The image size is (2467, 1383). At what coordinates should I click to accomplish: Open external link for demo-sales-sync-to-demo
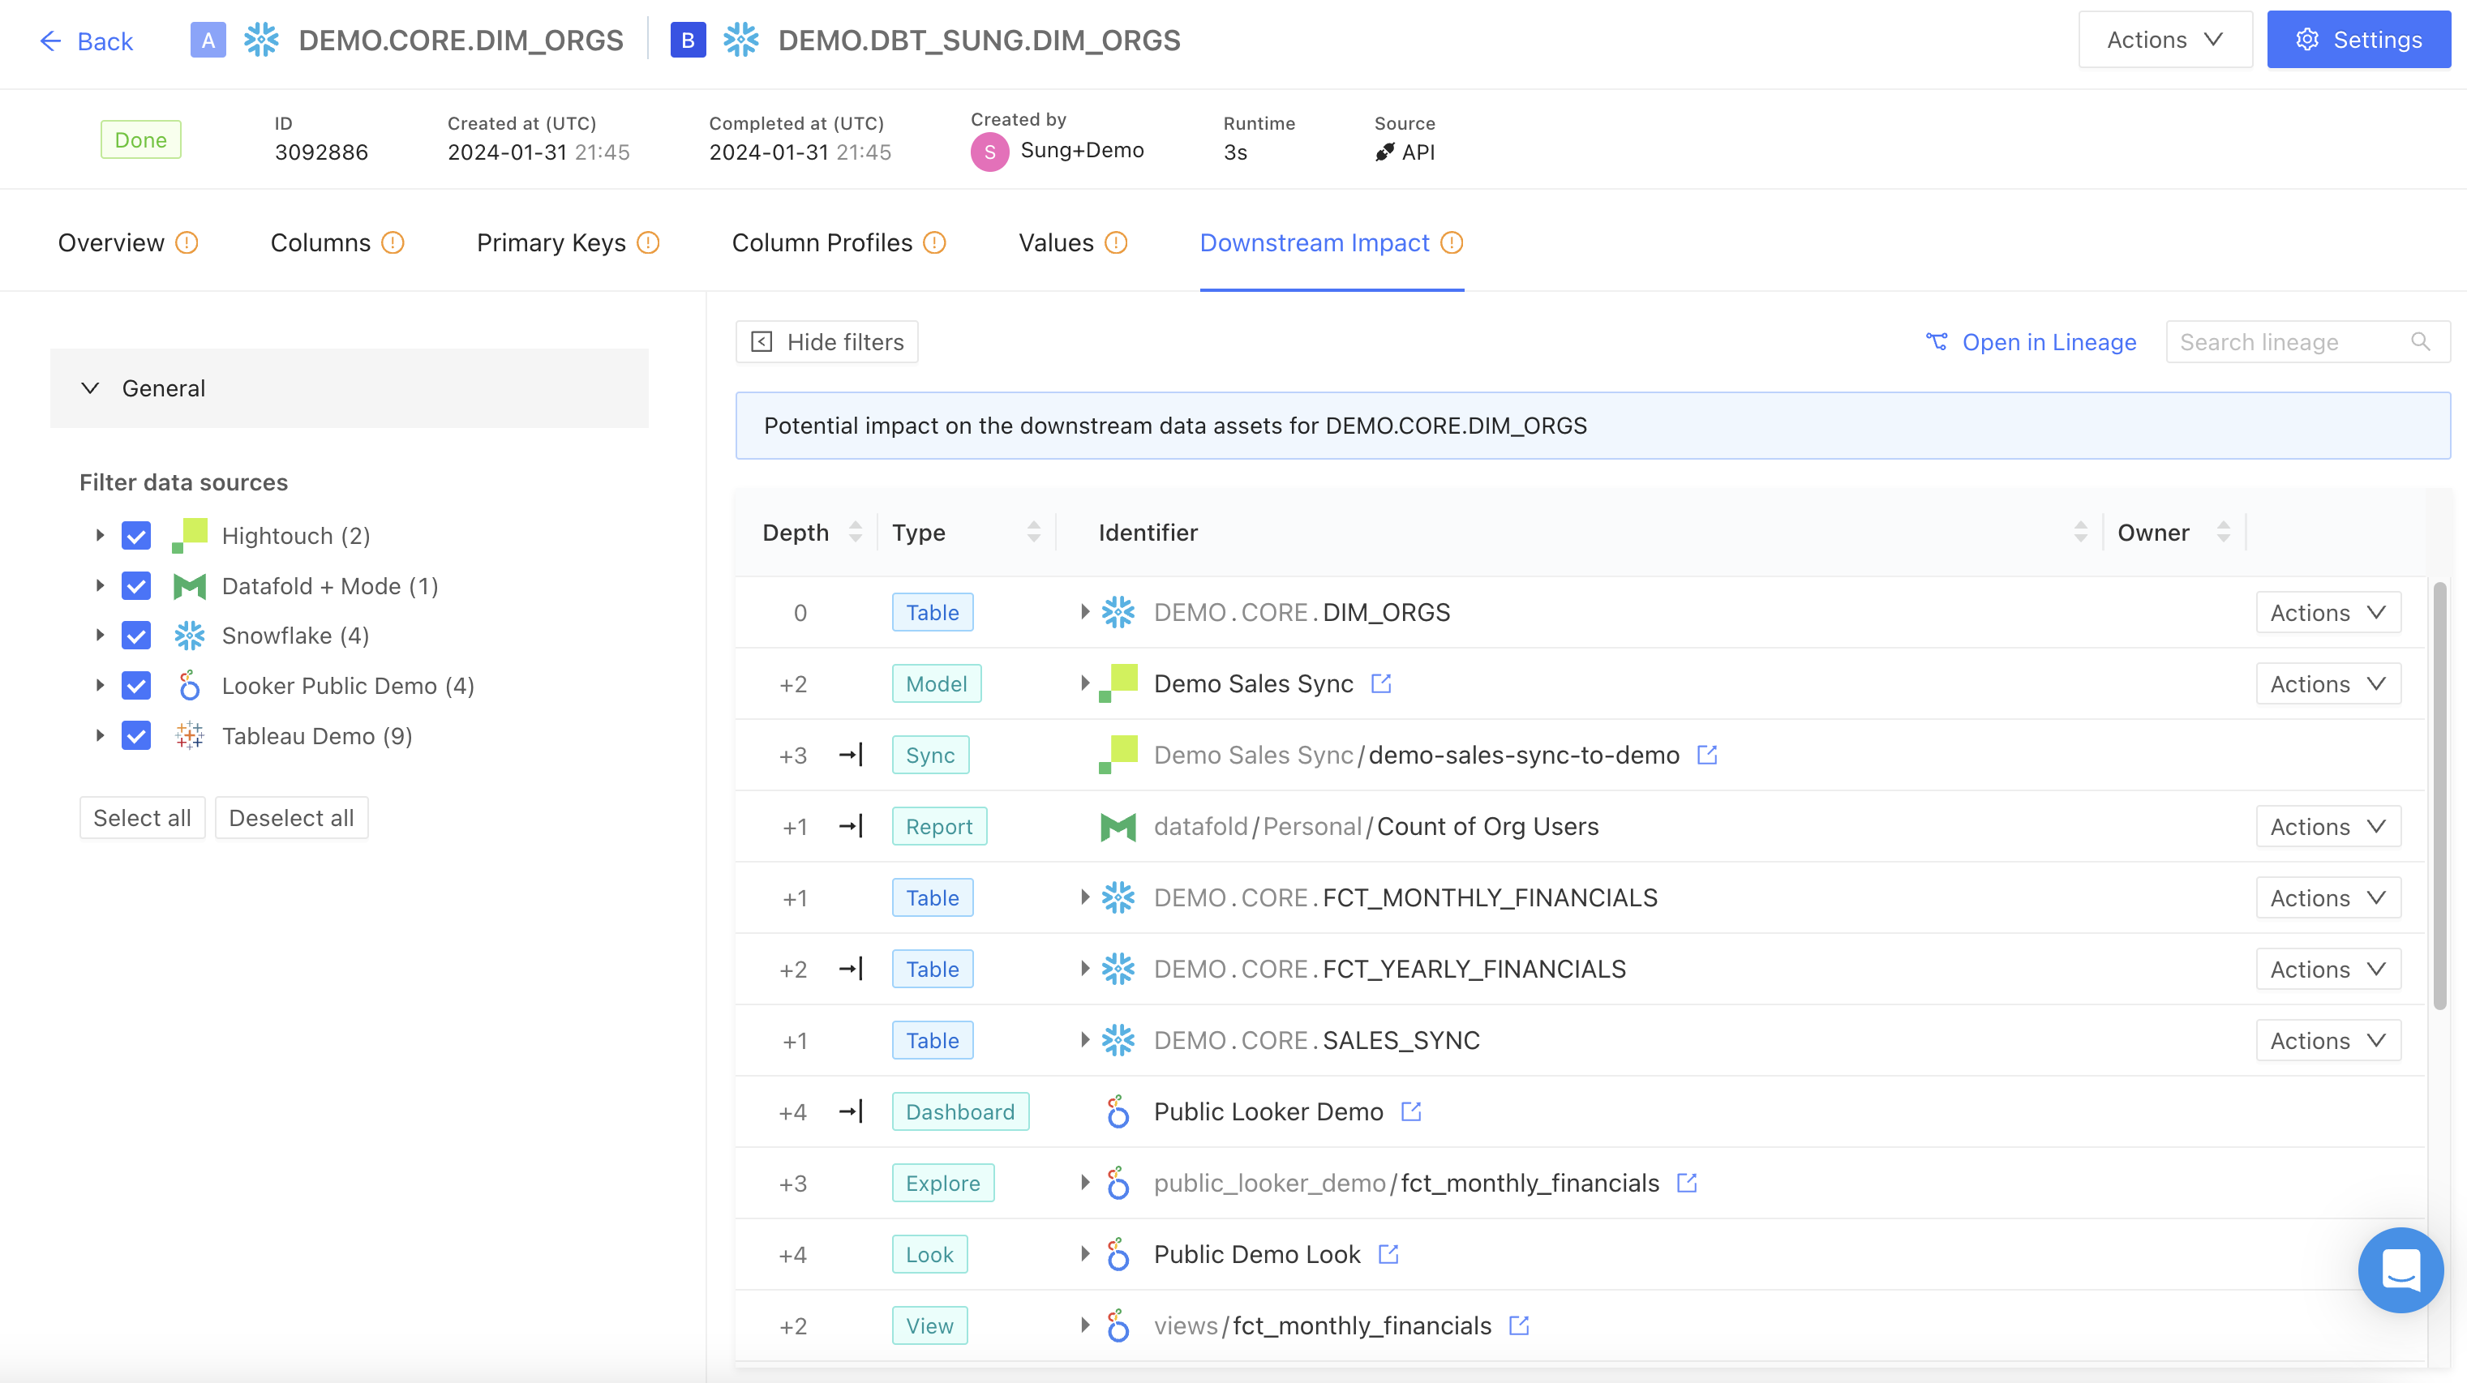1706,756
